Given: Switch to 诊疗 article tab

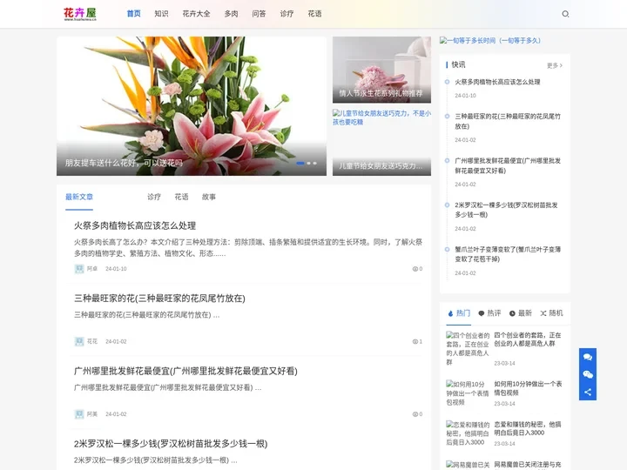Looking at the screenshot, I should [154, 197].
